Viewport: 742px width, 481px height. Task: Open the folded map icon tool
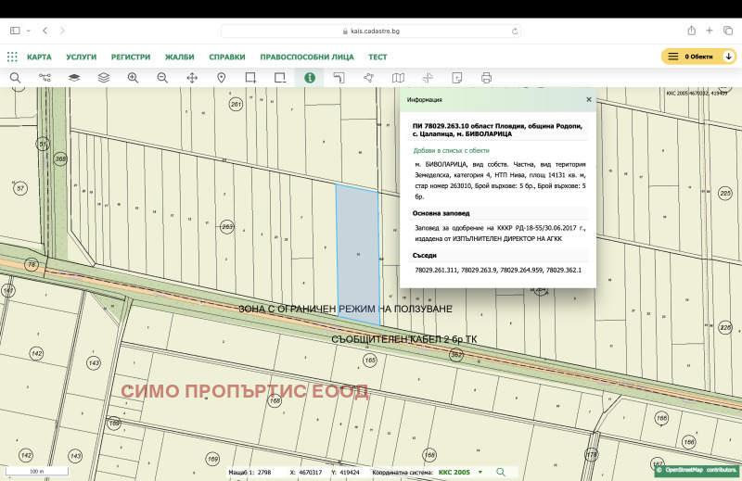pos(398,78)
